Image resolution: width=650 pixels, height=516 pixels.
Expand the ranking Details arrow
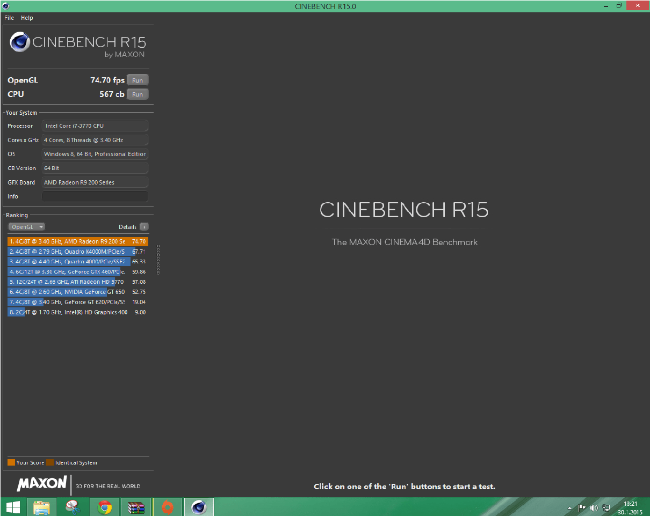(144, 227)
